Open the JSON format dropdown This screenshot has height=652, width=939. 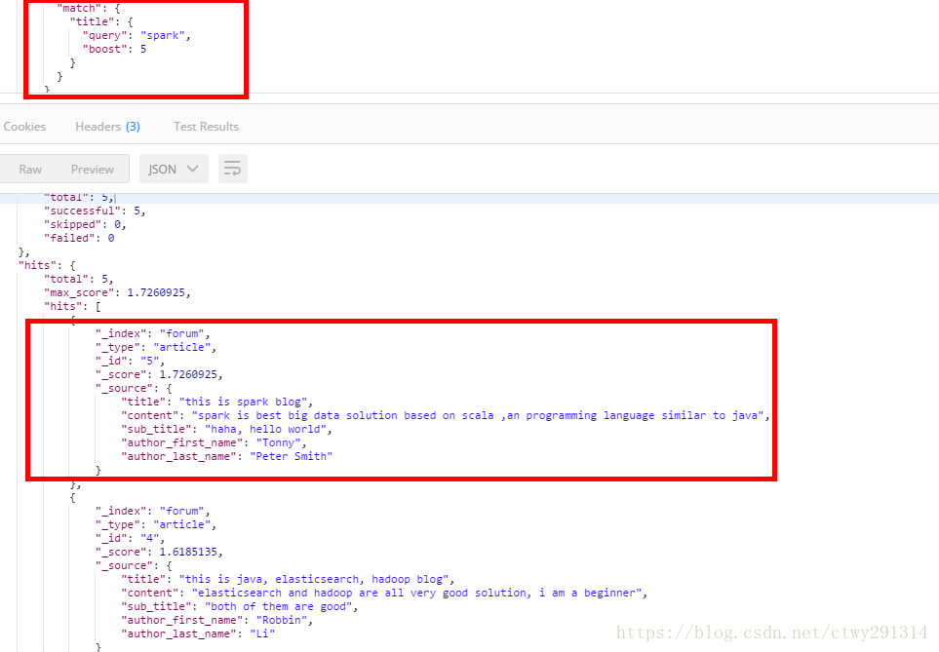pyautogui.click(x=174, y=169)
